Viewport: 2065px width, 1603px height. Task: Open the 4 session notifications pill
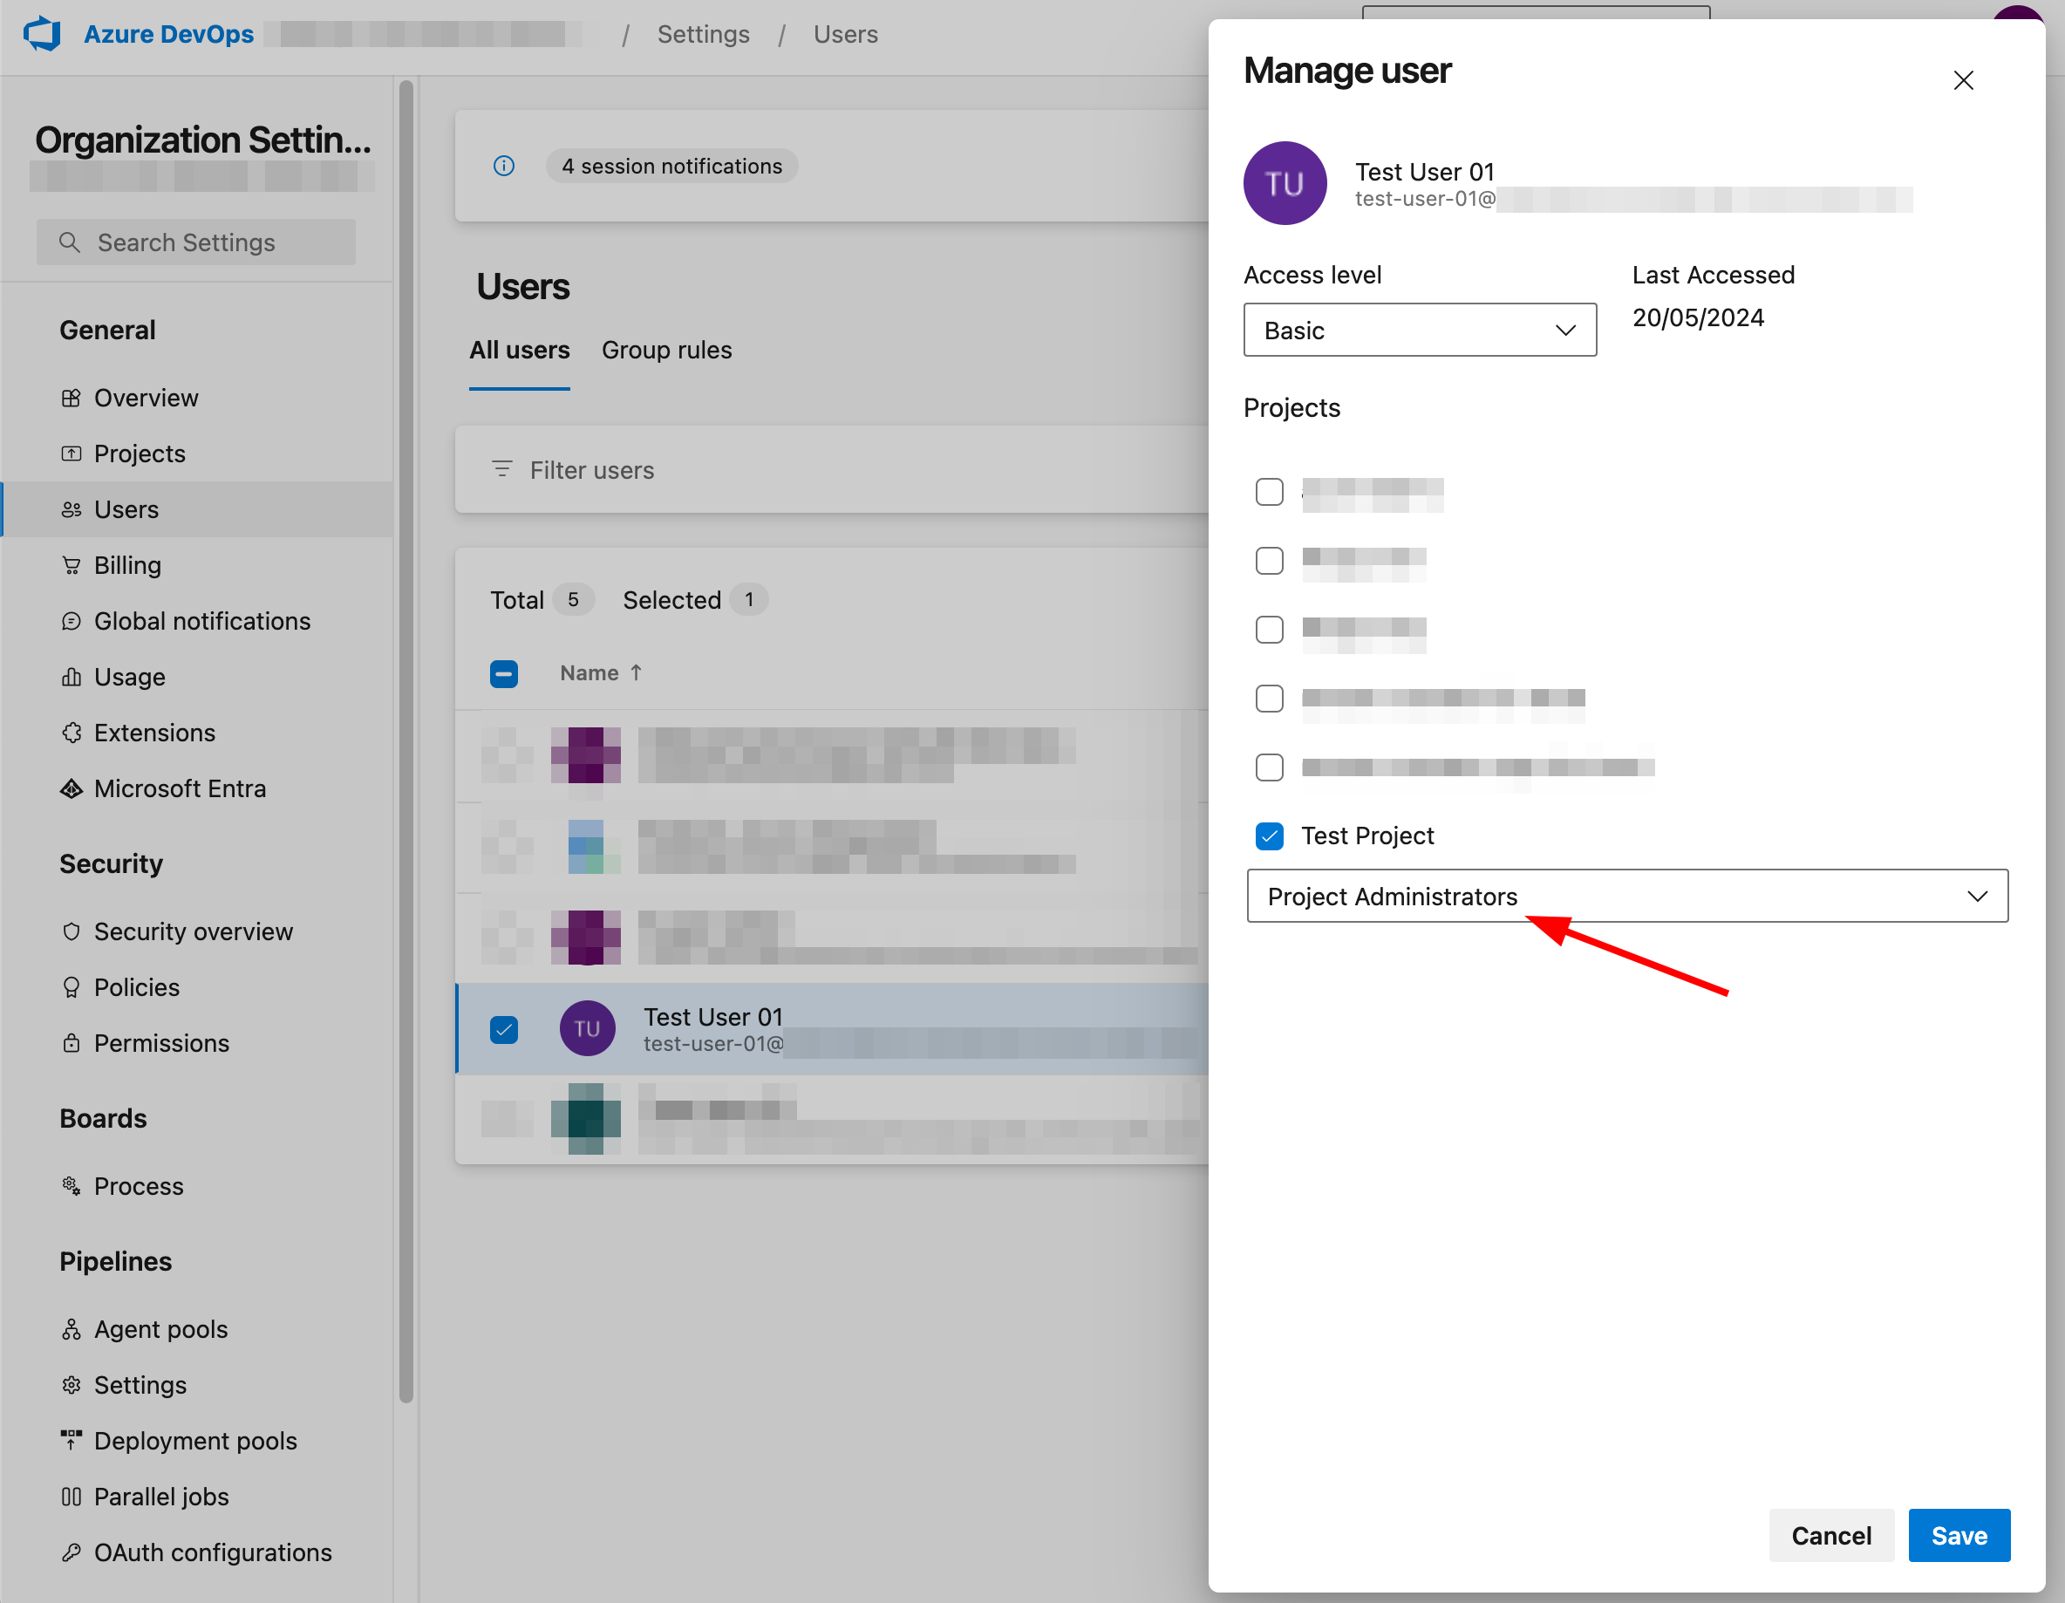tap(672, 167)
